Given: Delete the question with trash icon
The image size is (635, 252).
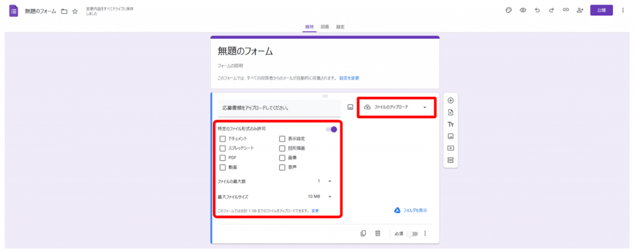Looking at the screenshot, I should (377, 233).
